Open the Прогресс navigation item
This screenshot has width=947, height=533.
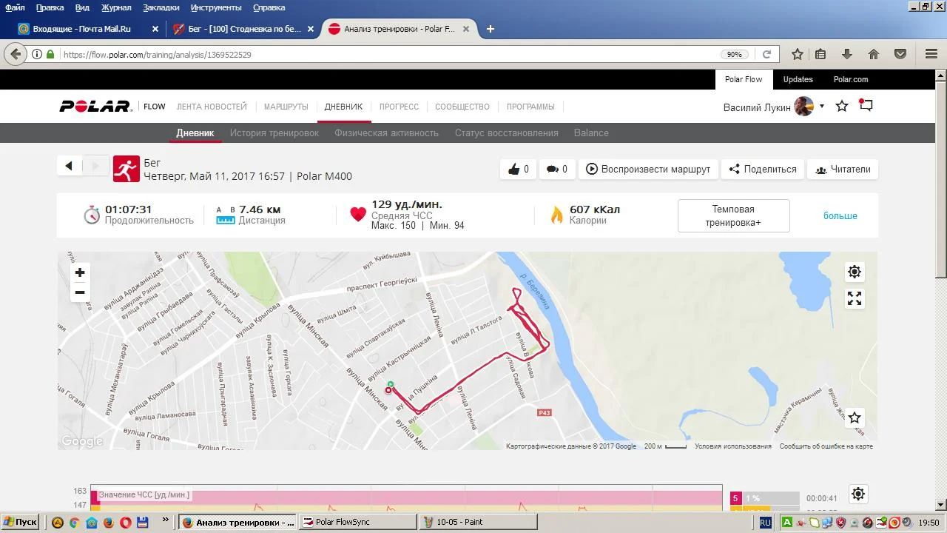pyautogui.click(x=399, y=107)
